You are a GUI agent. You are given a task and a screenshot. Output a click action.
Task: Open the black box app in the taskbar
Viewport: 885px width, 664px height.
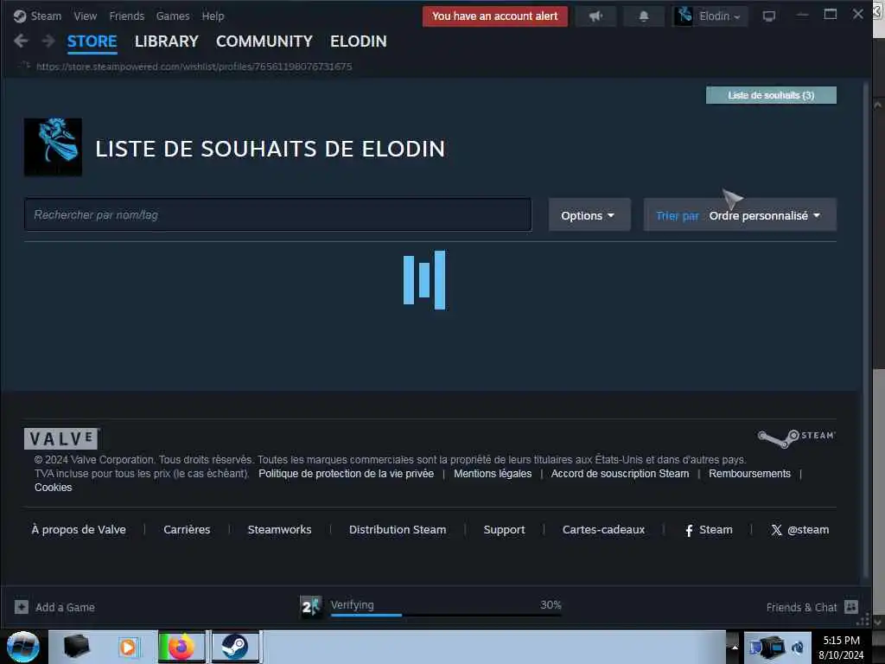(77, 647)
